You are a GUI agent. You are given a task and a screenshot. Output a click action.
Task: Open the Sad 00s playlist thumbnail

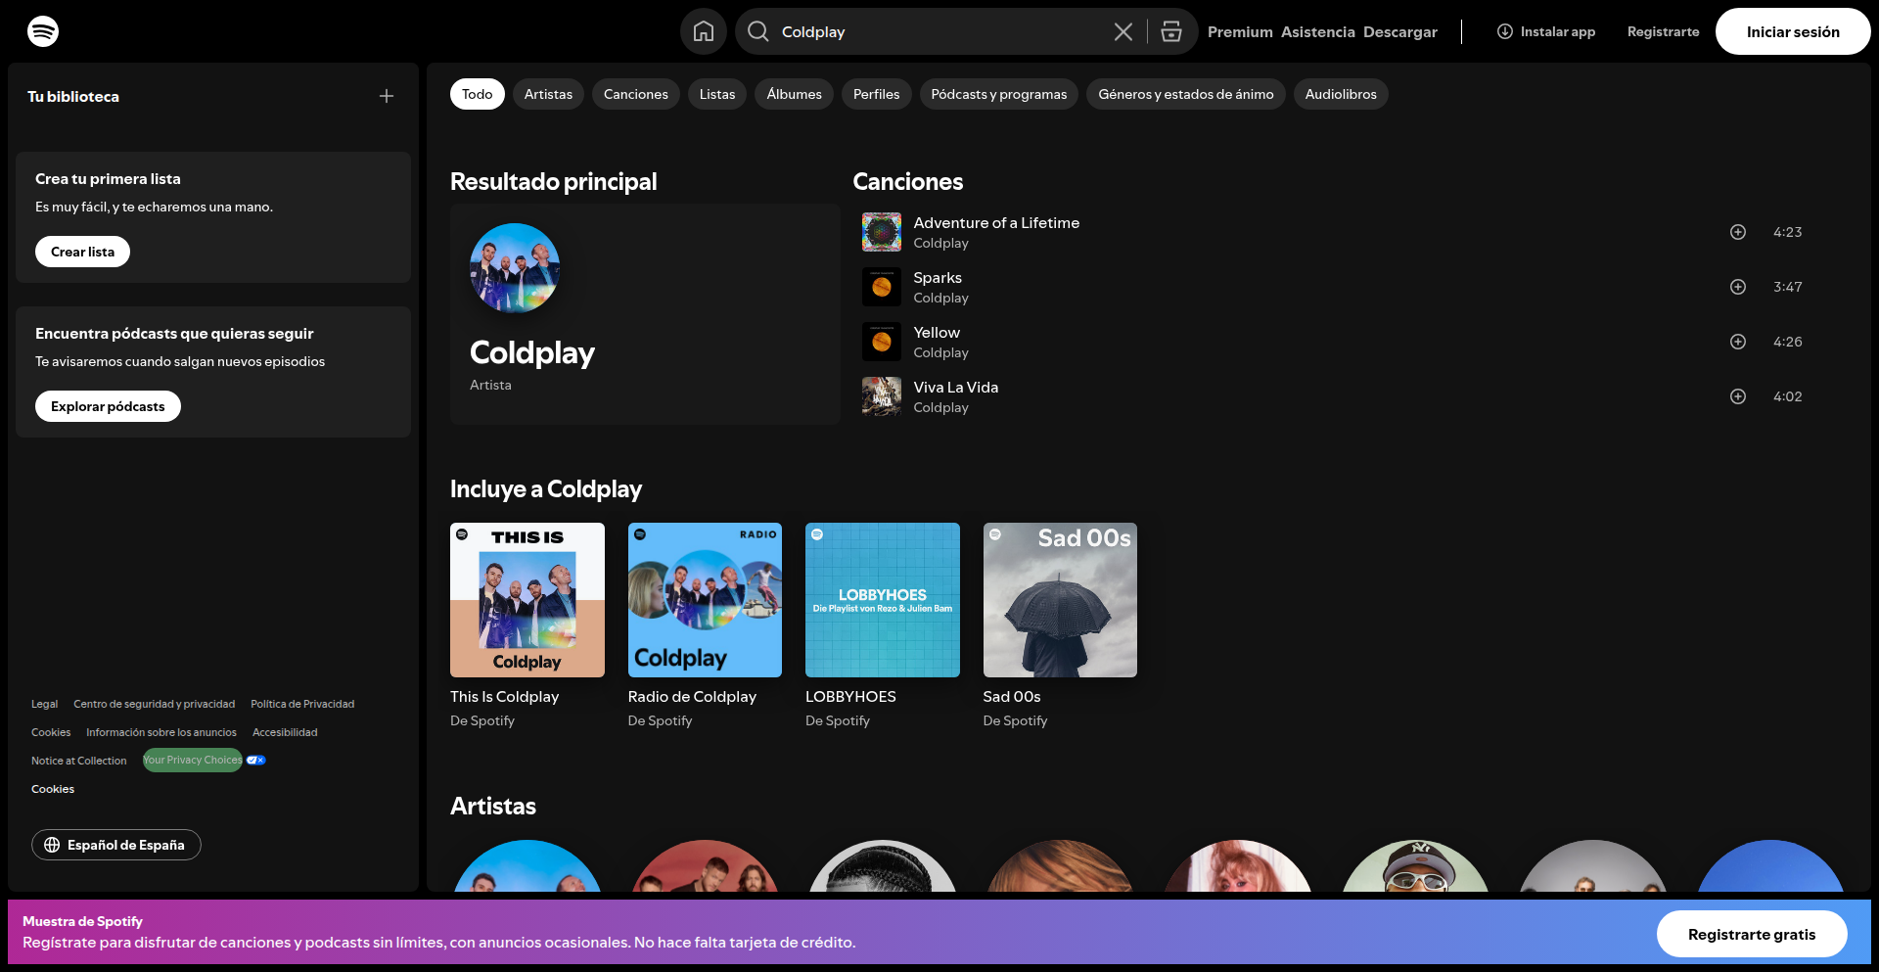1060,600
